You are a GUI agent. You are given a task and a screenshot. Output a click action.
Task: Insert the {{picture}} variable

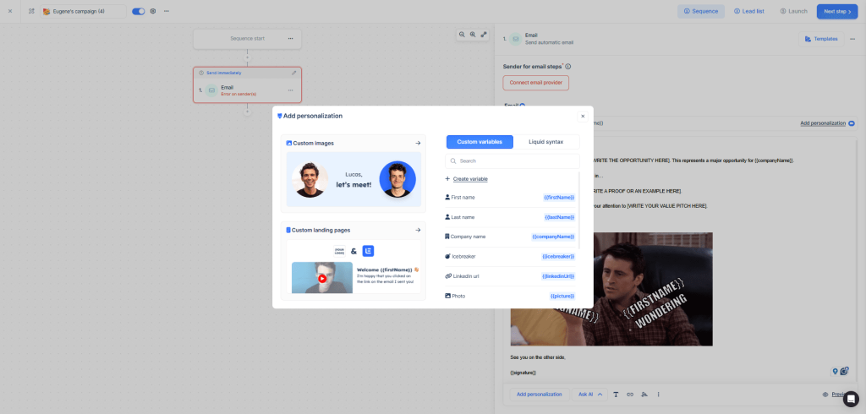[x=562, y=296]
